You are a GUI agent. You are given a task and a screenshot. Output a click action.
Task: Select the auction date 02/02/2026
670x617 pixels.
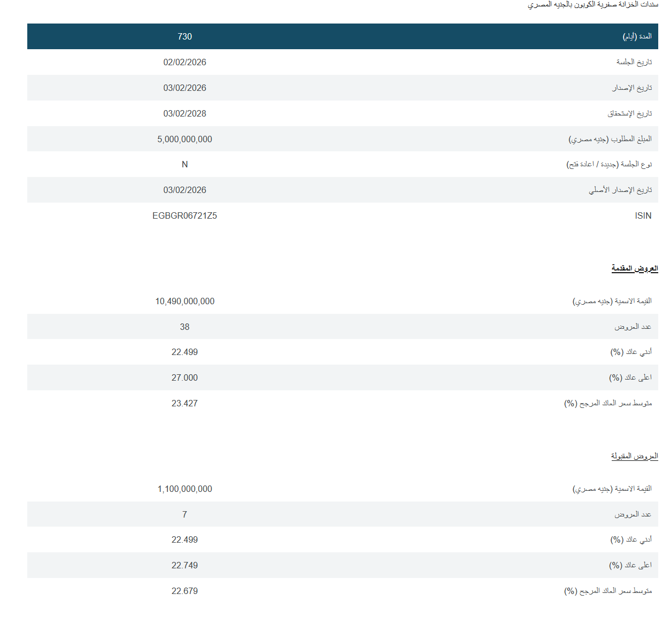(184, 62)
